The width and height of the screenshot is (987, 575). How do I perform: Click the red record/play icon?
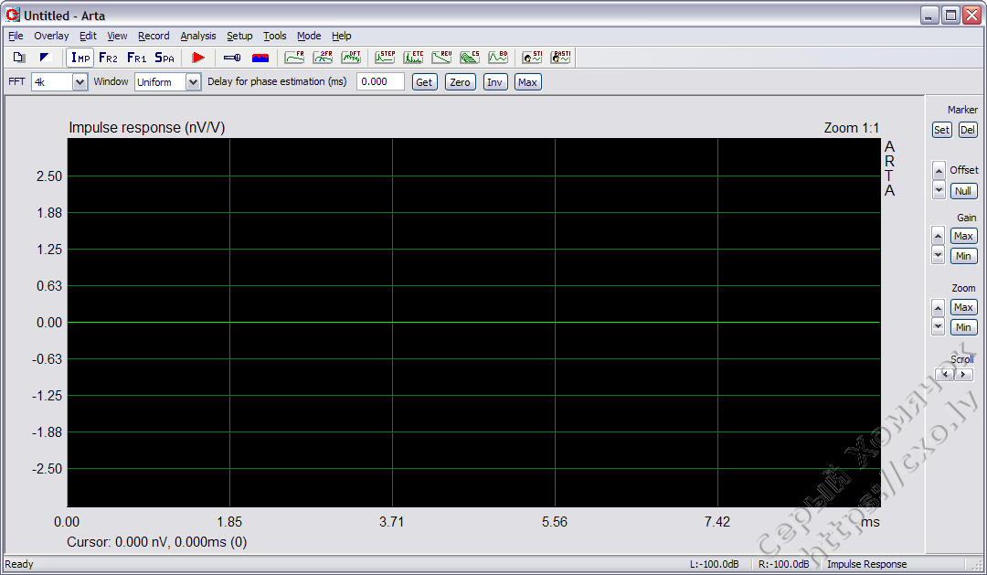pyautogui.click(x=198, y=57)
